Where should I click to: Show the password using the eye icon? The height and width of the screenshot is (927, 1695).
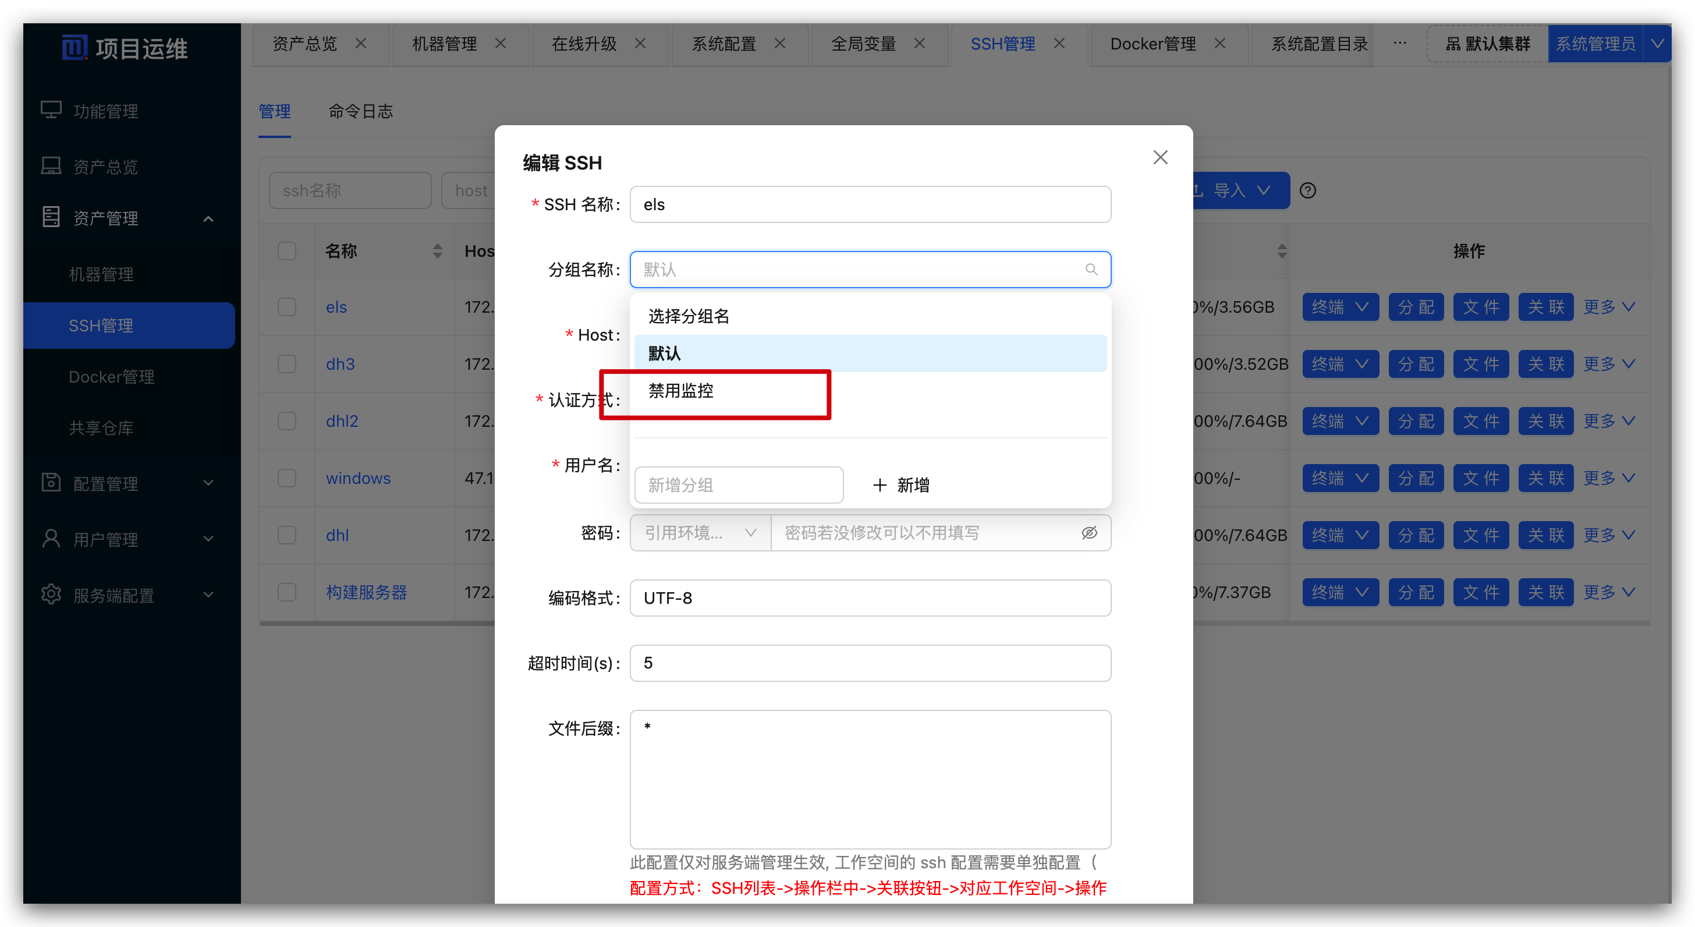[x=1090, y=533]
